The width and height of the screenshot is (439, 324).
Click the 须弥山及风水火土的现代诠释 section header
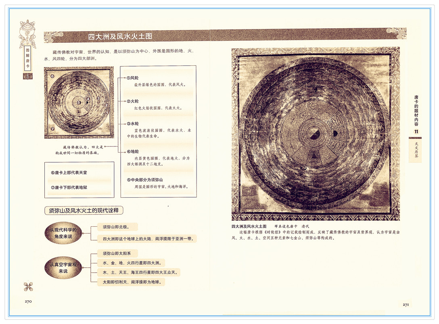click(x=84, y=210)
